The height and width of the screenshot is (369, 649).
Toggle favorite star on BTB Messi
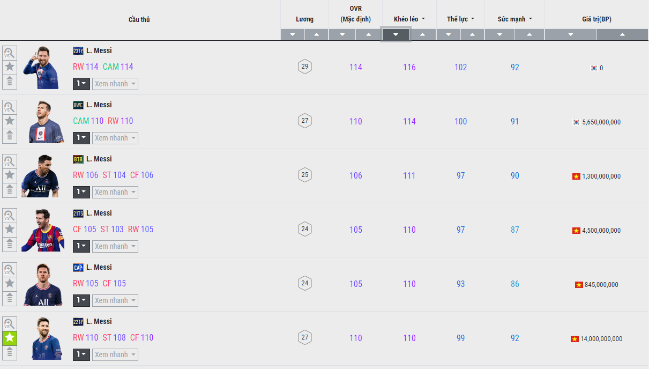point(10,175)
